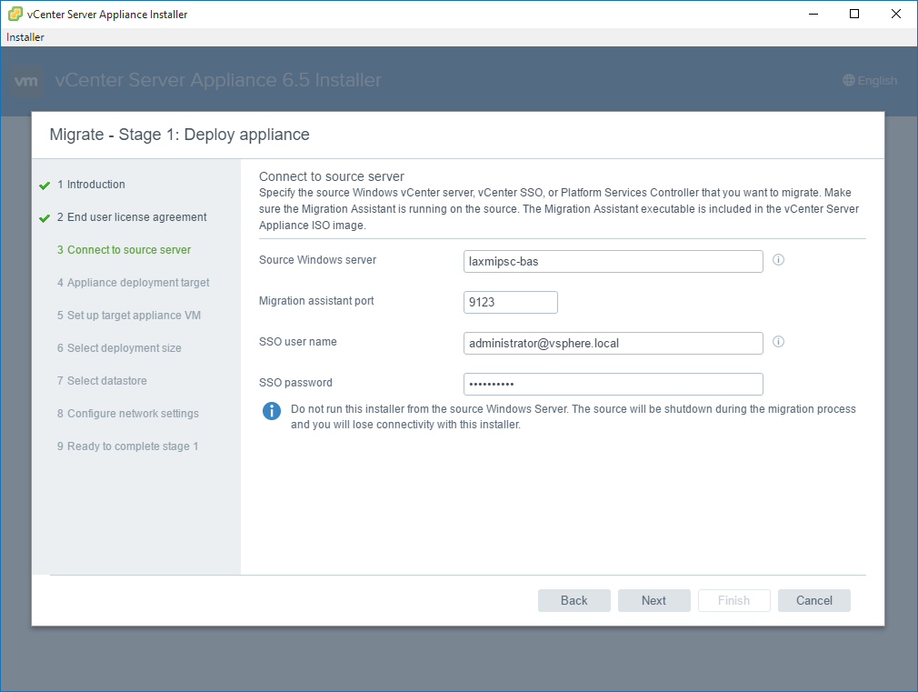Focus the Source Windows server field

[x=613, y=262]
